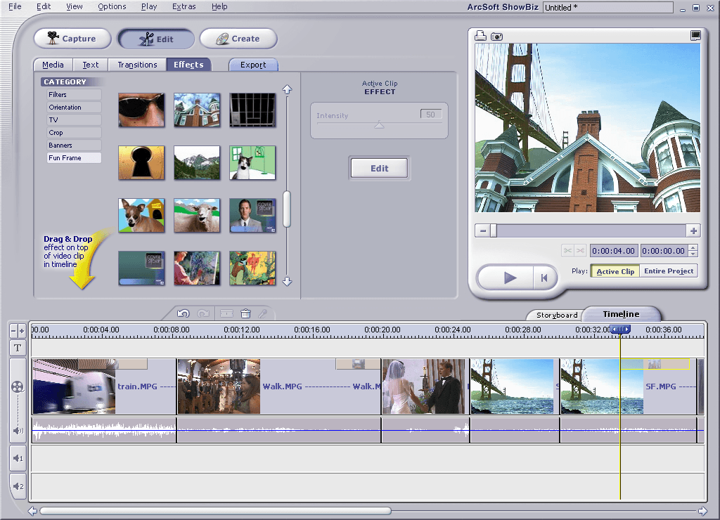Click the print icon above the preview
720x520 pixels.
coord(481,36)
